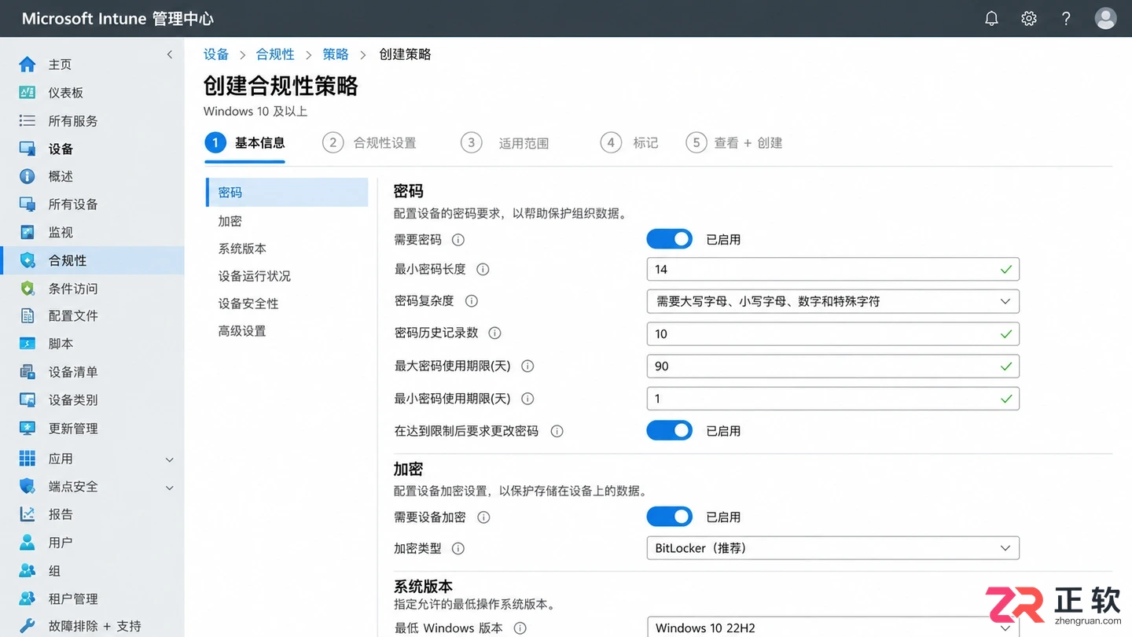Image resolution: width=1132 pixels, height=637 pixels.
Task: Go to step 1 基本信息 tab
Action: (x=245, y=142)
